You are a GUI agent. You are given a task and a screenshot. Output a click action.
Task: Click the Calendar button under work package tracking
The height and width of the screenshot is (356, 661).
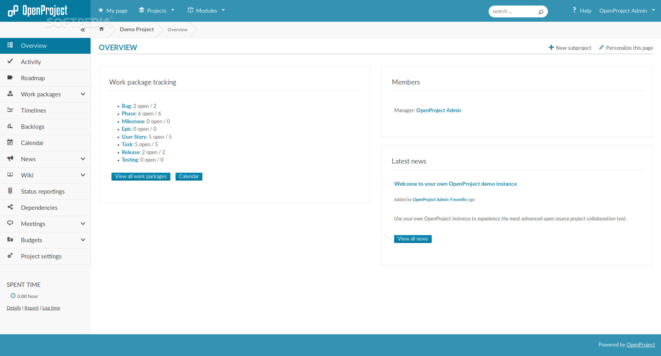189,177
